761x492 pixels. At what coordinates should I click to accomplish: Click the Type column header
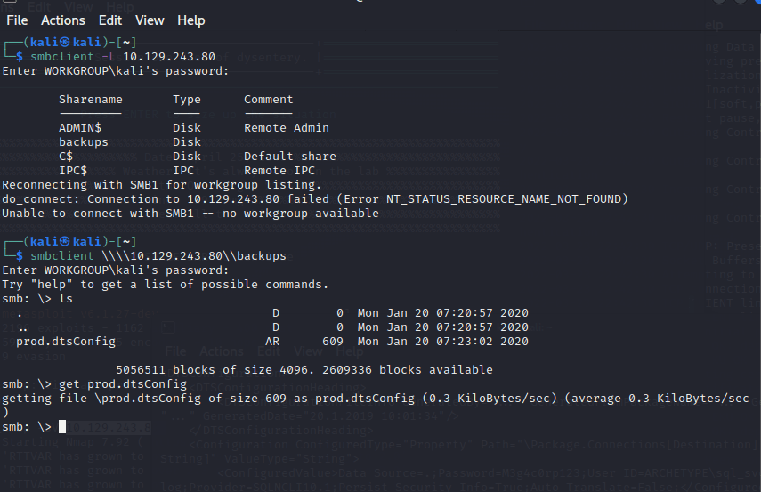tap(187, 100)
